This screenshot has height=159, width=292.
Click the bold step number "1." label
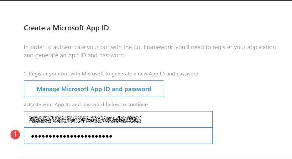point(26,74)
